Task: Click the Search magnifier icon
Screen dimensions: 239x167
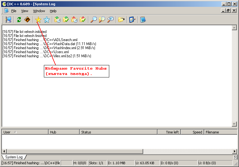Action: pyautogui.click(x=94, y=20)
